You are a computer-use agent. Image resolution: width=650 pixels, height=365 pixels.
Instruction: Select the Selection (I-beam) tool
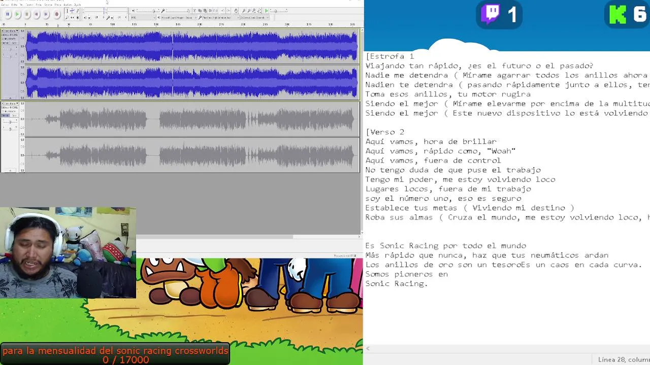click(x=67, y=11)
